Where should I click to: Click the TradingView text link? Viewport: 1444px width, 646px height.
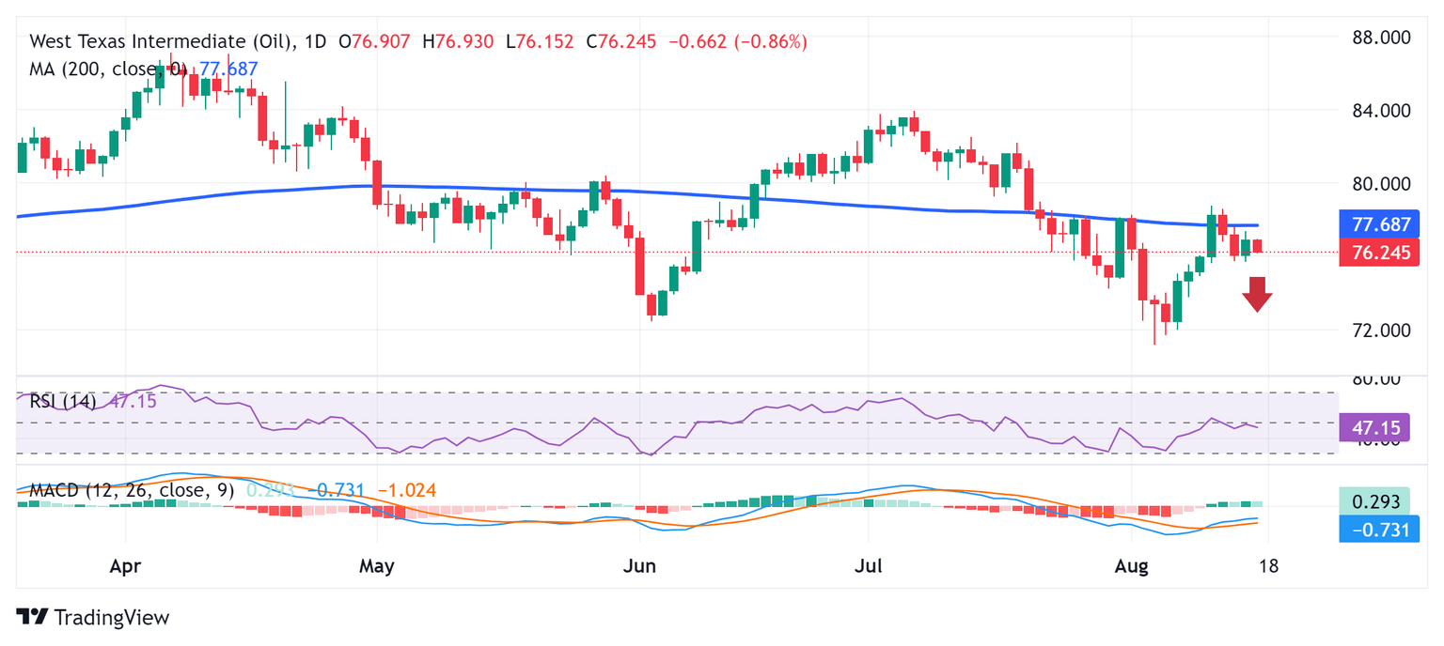(x=112, y=617)
